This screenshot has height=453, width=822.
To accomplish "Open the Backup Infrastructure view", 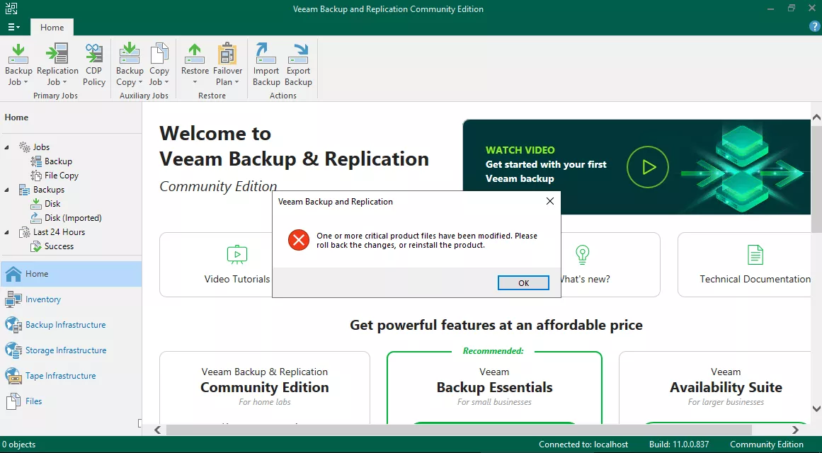I will click(x=65, y=325).
